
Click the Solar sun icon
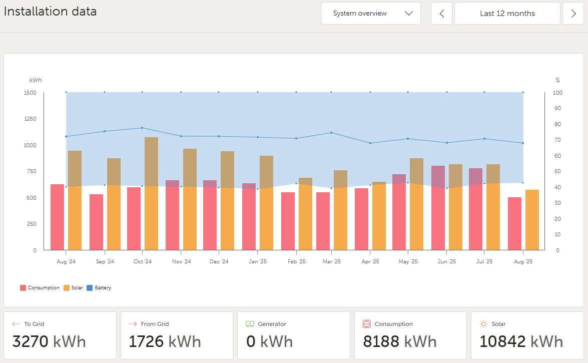484,324
